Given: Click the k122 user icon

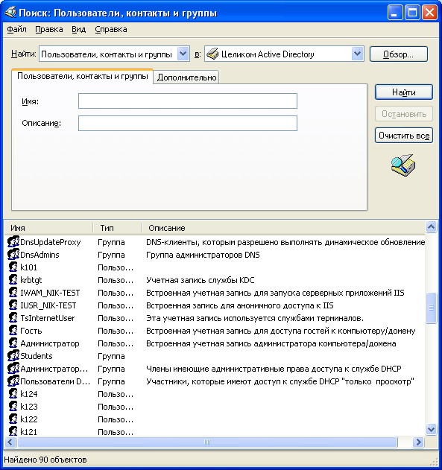Looking at the screenshot, I should click(x=13, y=419).
